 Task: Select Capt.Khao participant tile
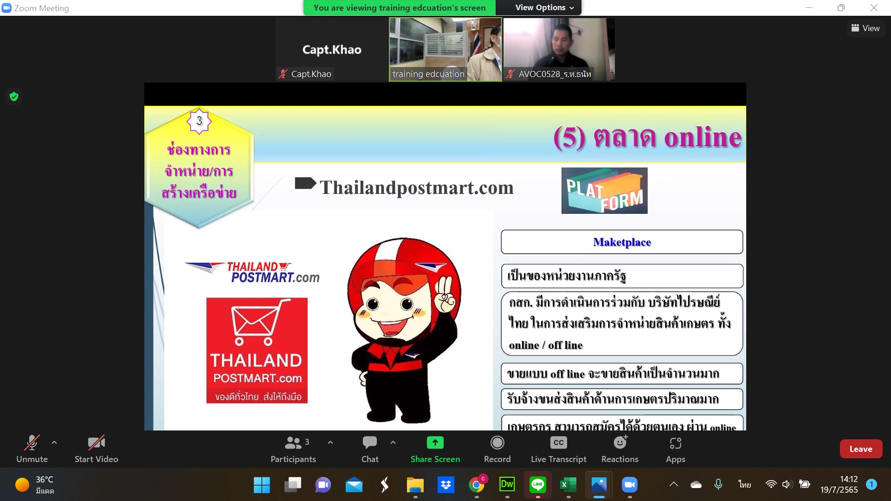click(x=332, y=50)
